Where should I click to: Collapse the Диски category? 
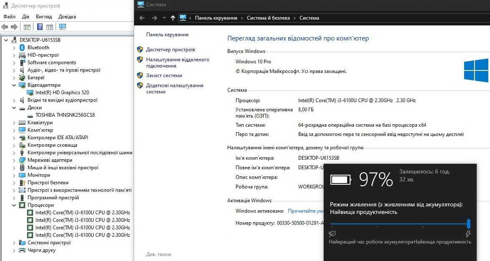pyautogui.click(x=14, y=108)
